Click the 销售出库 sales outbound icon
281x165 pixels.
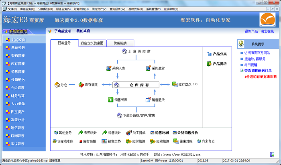111,100
